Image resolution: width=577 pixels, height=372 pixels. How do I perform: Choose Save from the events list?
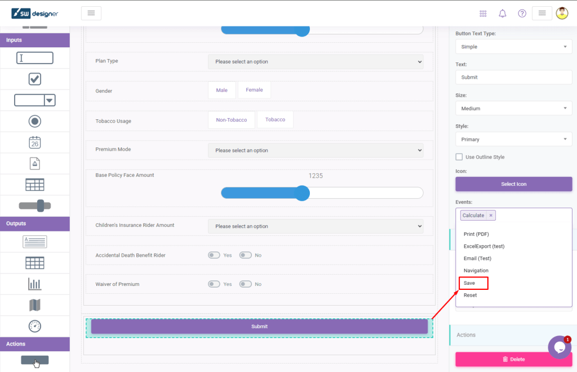coord(470,283)
